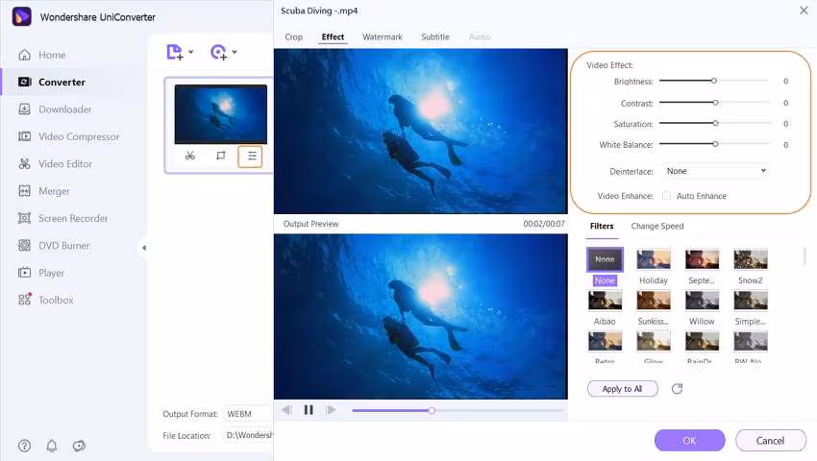The image size is (817, 461).
Task: Collapse the sidebar with the arrow handle
Action: point(144,248)
